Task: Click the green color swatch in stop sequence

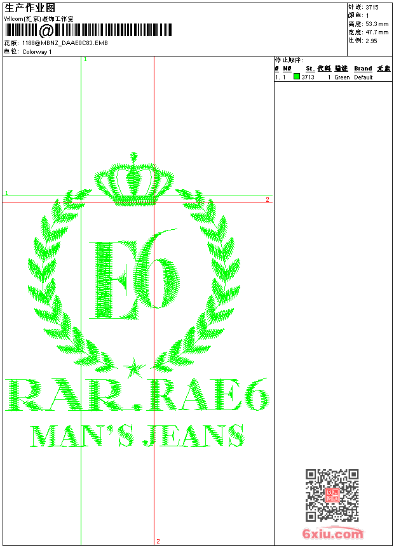Action: point(297,77)
